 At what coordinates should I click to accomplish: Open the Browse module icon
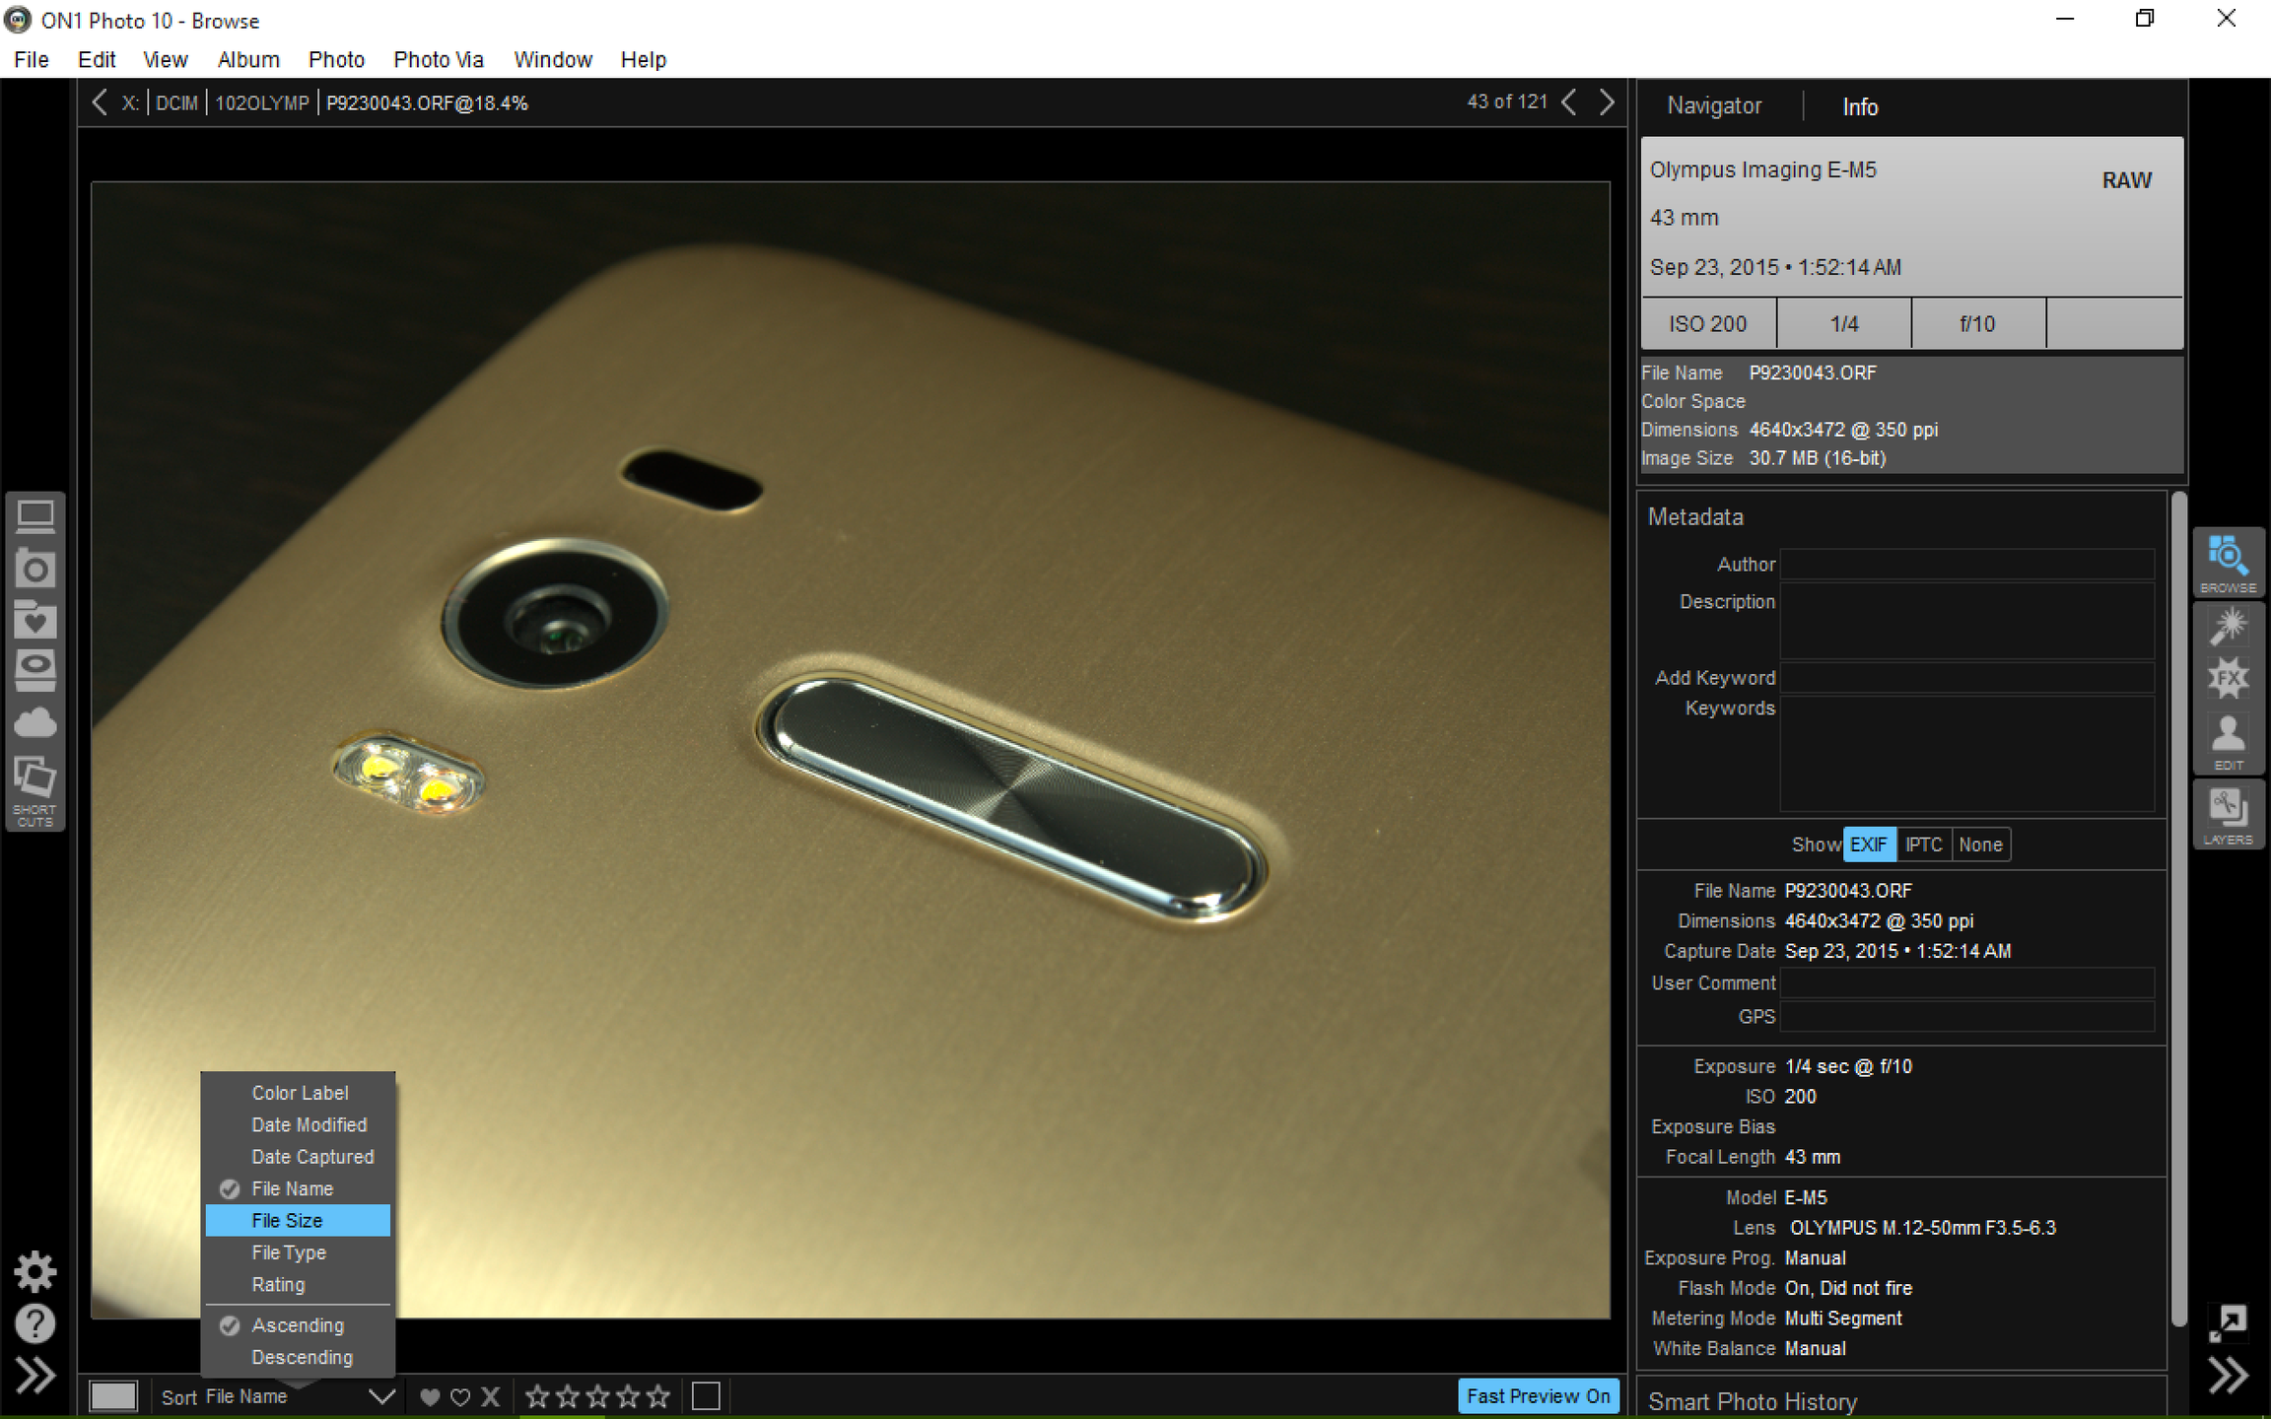click(2228, 563)
